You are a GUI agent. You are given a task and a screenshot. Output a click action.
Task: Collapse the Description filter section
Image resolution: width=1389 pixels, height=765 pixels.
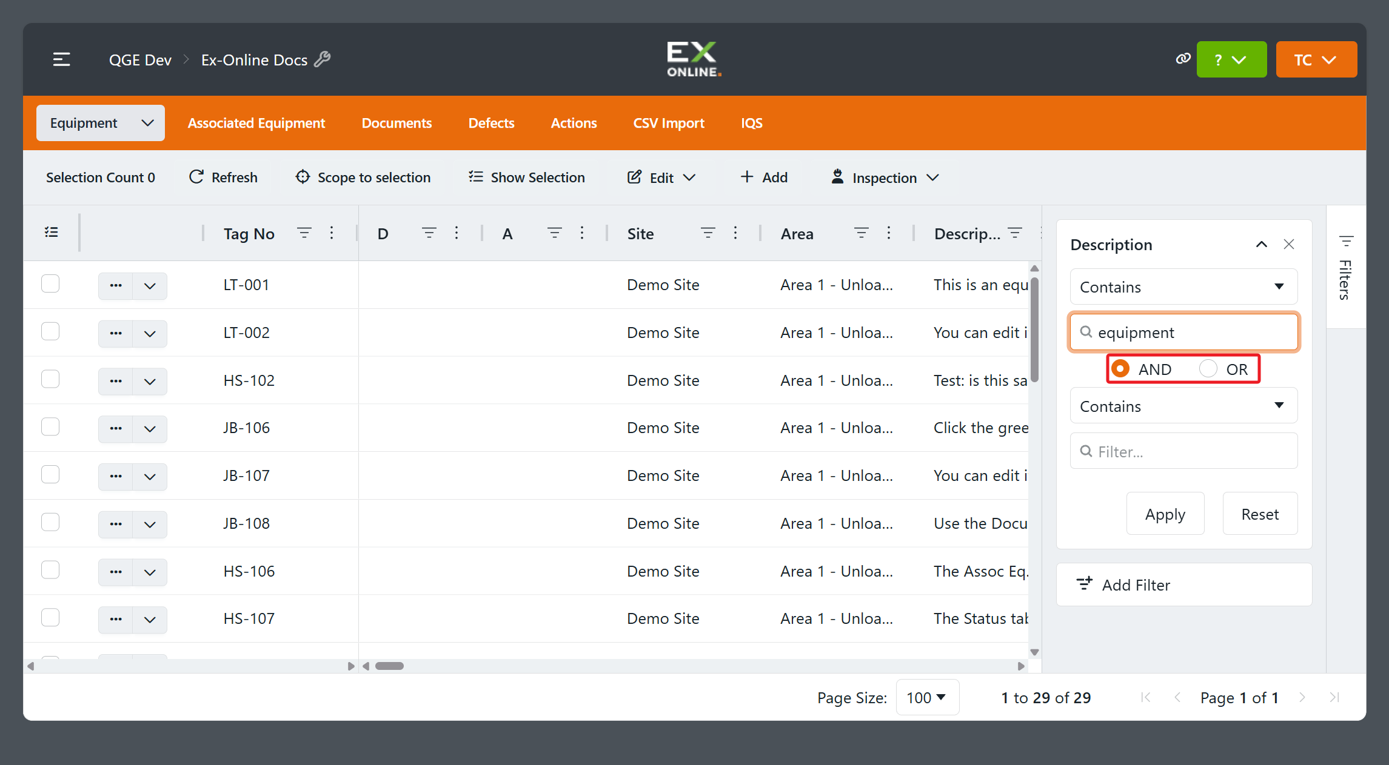(1262, 244)
